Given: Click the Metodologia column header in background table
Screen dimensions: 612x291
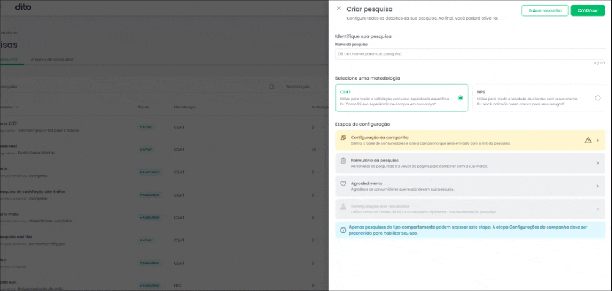Looking at the screenshot, I should (x=185, y=107).
